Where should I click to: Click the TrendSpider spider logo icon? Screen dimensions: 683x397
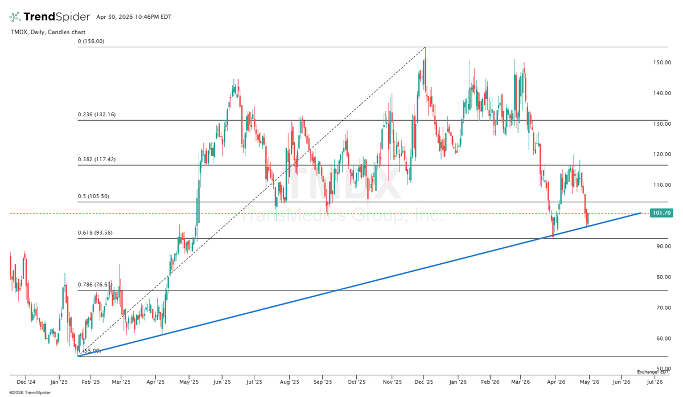point(15,17)
